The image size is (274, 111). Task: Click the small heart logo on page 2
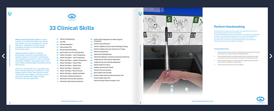click(x=10, y=13)
